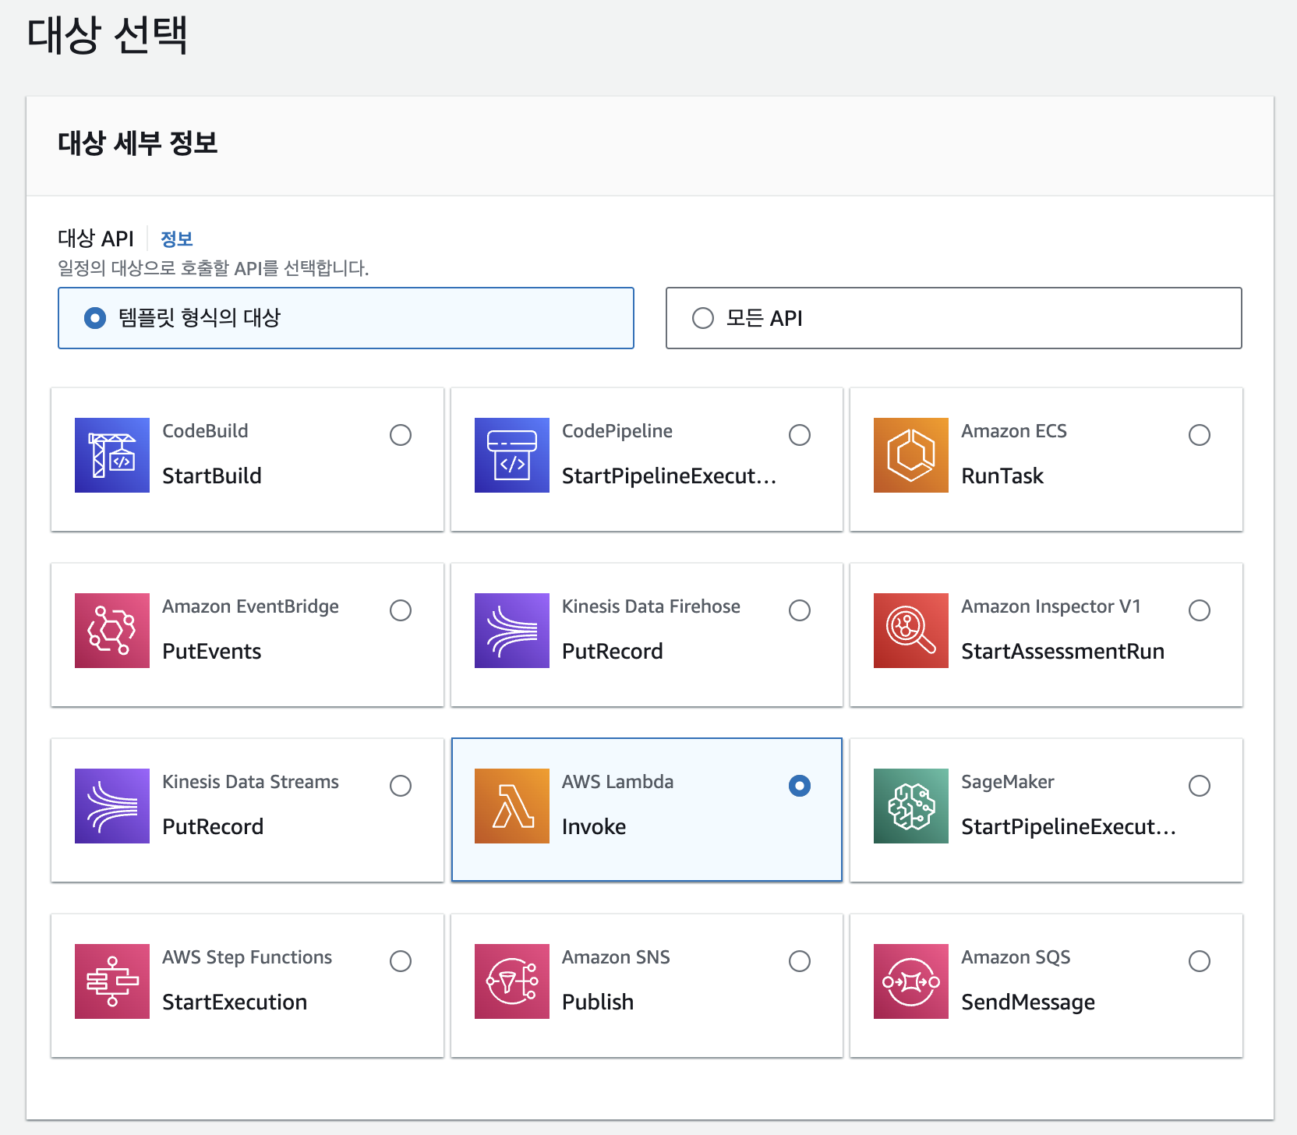The width and height of the screenshot is (1297, 1135).
Task: Choose the 모든 API option
Action: pos(954,318)
